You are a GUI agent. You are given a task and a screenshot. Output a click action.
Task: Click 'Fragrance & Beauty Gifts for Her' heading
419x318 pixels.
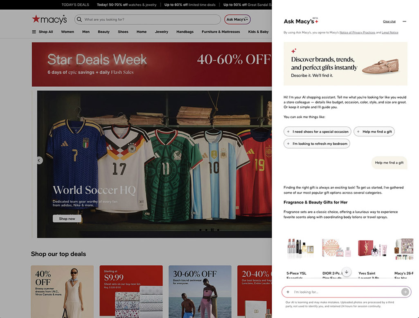click(x=315, y=202)
